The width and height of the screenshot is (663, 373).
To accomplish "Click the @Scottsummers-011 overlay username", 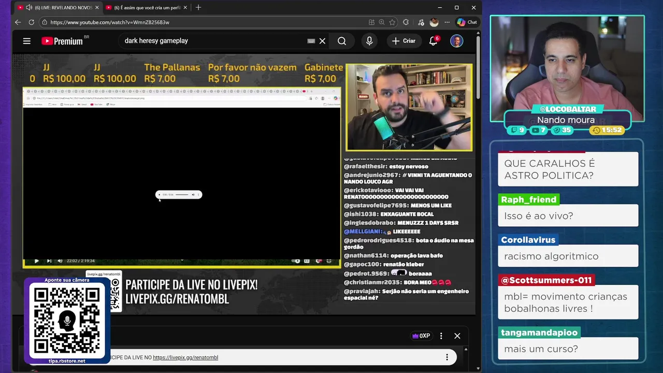I will coord(546,280).
